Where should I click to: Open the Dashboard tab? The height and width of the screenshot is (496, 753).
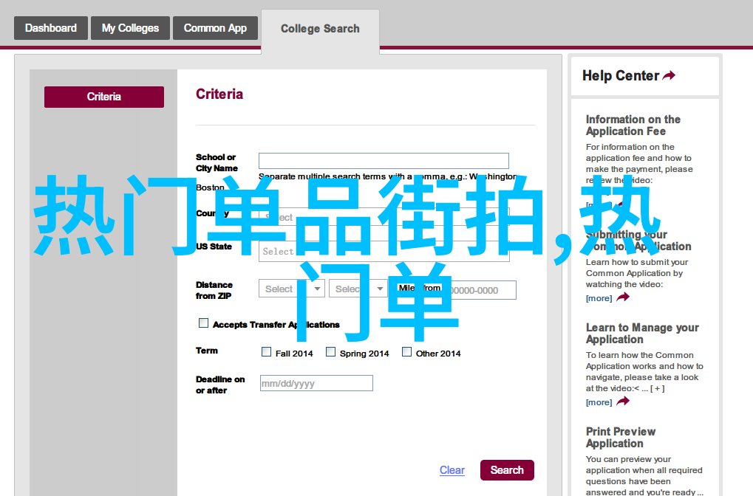[x=51, y=28]
